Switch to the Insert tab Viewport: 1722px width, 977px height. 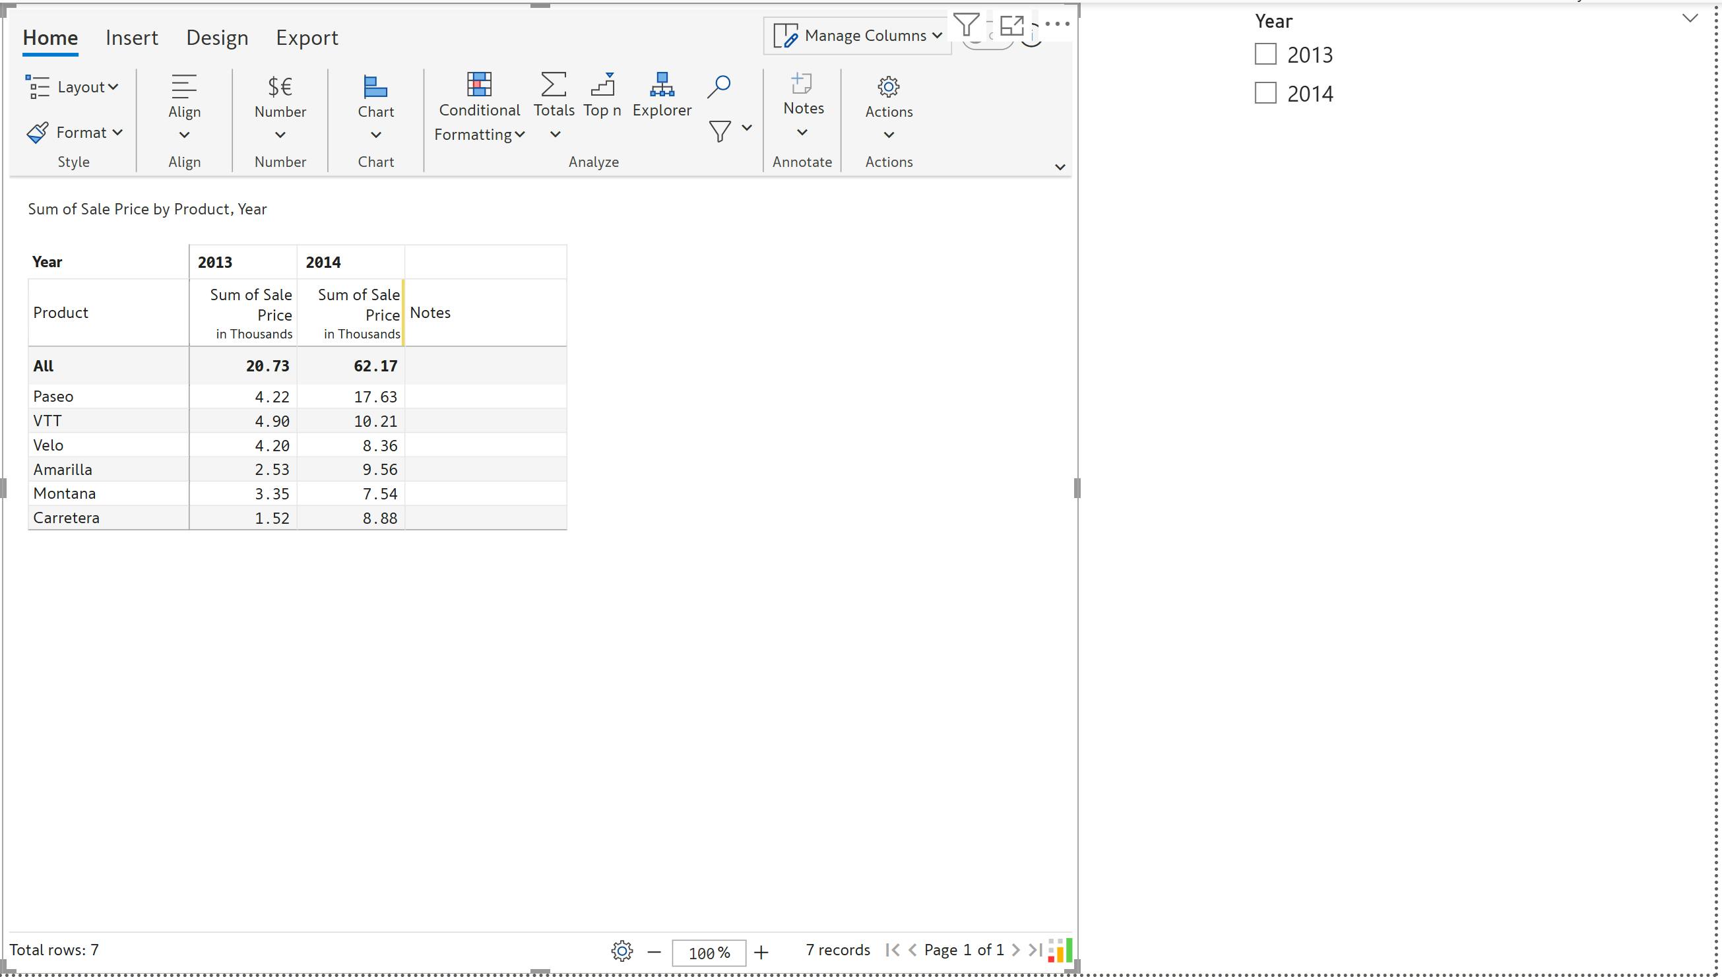[x=131, y=38]
